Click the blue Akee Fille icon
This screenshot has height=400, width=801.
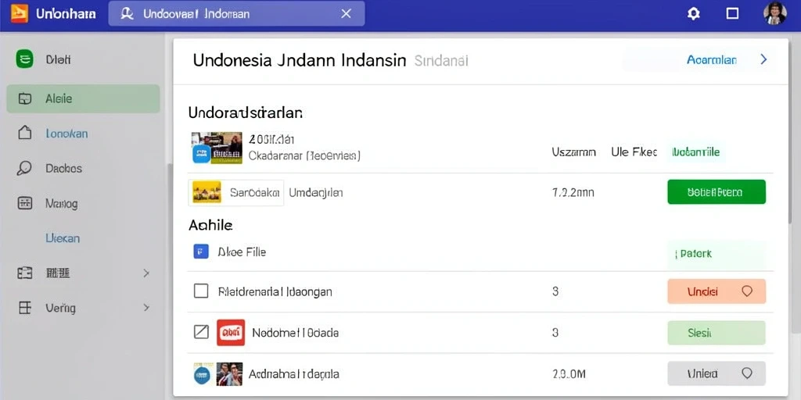(x=201, y=252)
